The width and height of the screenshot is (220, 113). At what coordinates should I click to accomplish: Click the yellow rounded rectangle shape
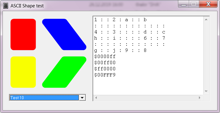pyautogui.click(x=23, y=72)
